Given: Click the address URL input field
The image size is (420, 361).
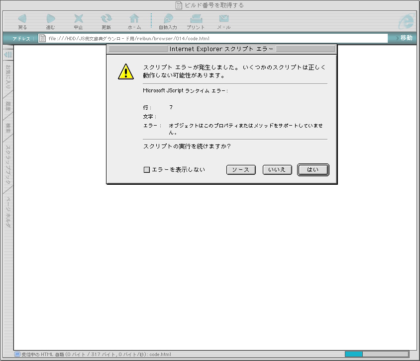Looking at the screenshot, I should pos(212,38).
